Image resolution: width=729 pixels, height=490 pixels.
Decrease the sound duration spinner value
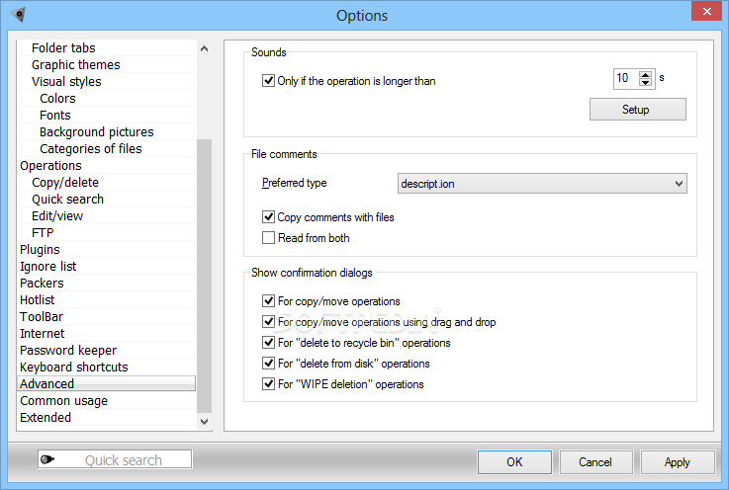click(645, 82)
